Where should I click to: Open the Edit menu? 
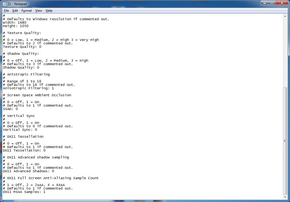(x=15, y=11)
